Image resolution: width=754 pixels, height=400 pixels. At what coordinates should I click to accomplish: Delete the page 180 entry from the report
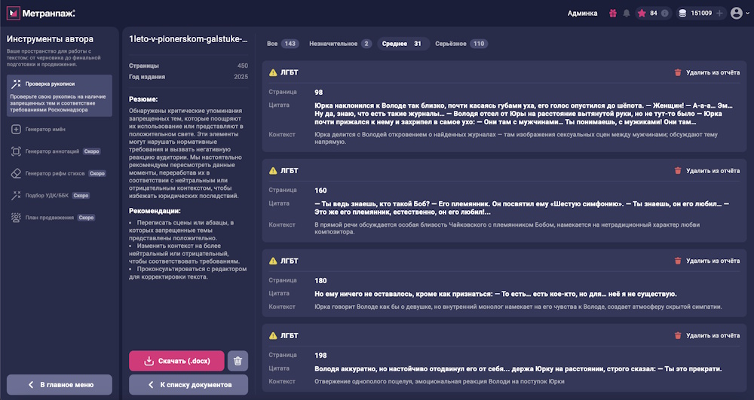tap(706, 261)
